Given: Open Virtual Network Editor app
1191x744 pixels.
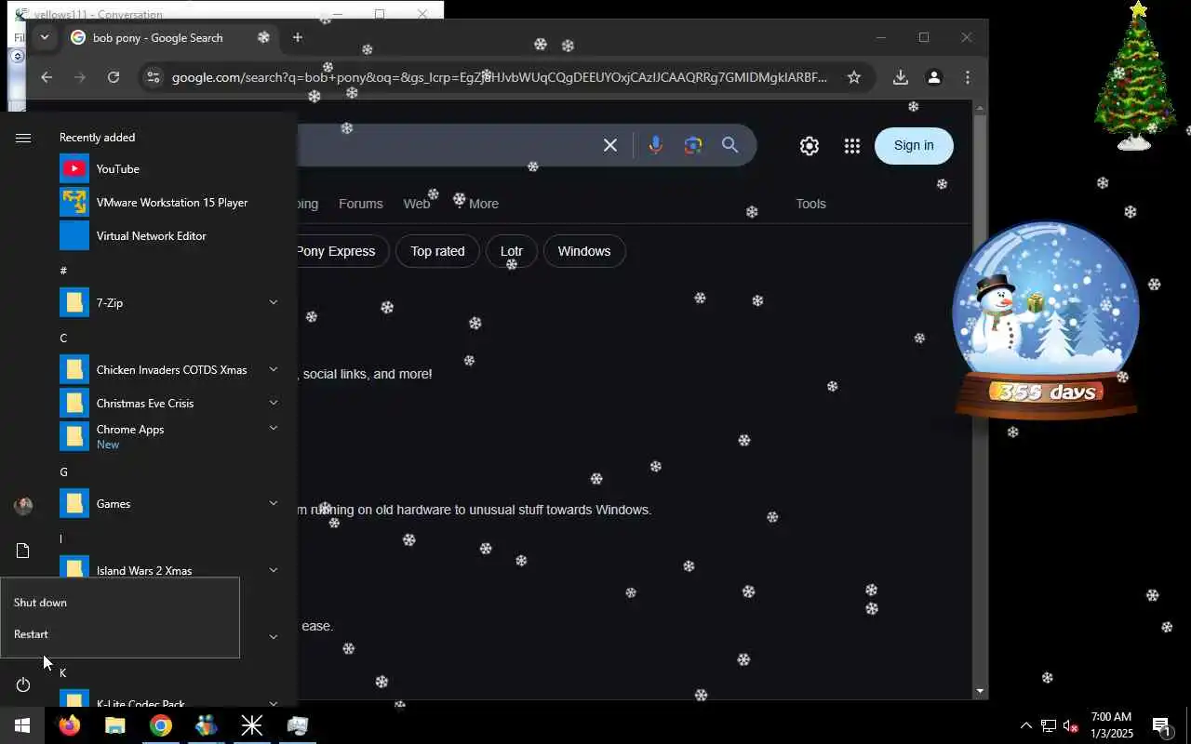Looking at the screenshot, I should tap(167, 236).
